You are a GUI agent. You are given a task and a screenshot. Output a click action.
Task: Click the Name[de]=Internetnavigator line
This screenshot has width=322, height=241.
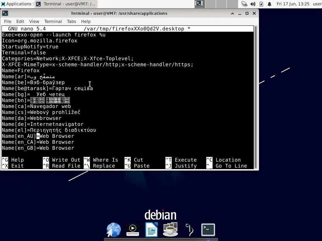43,124
